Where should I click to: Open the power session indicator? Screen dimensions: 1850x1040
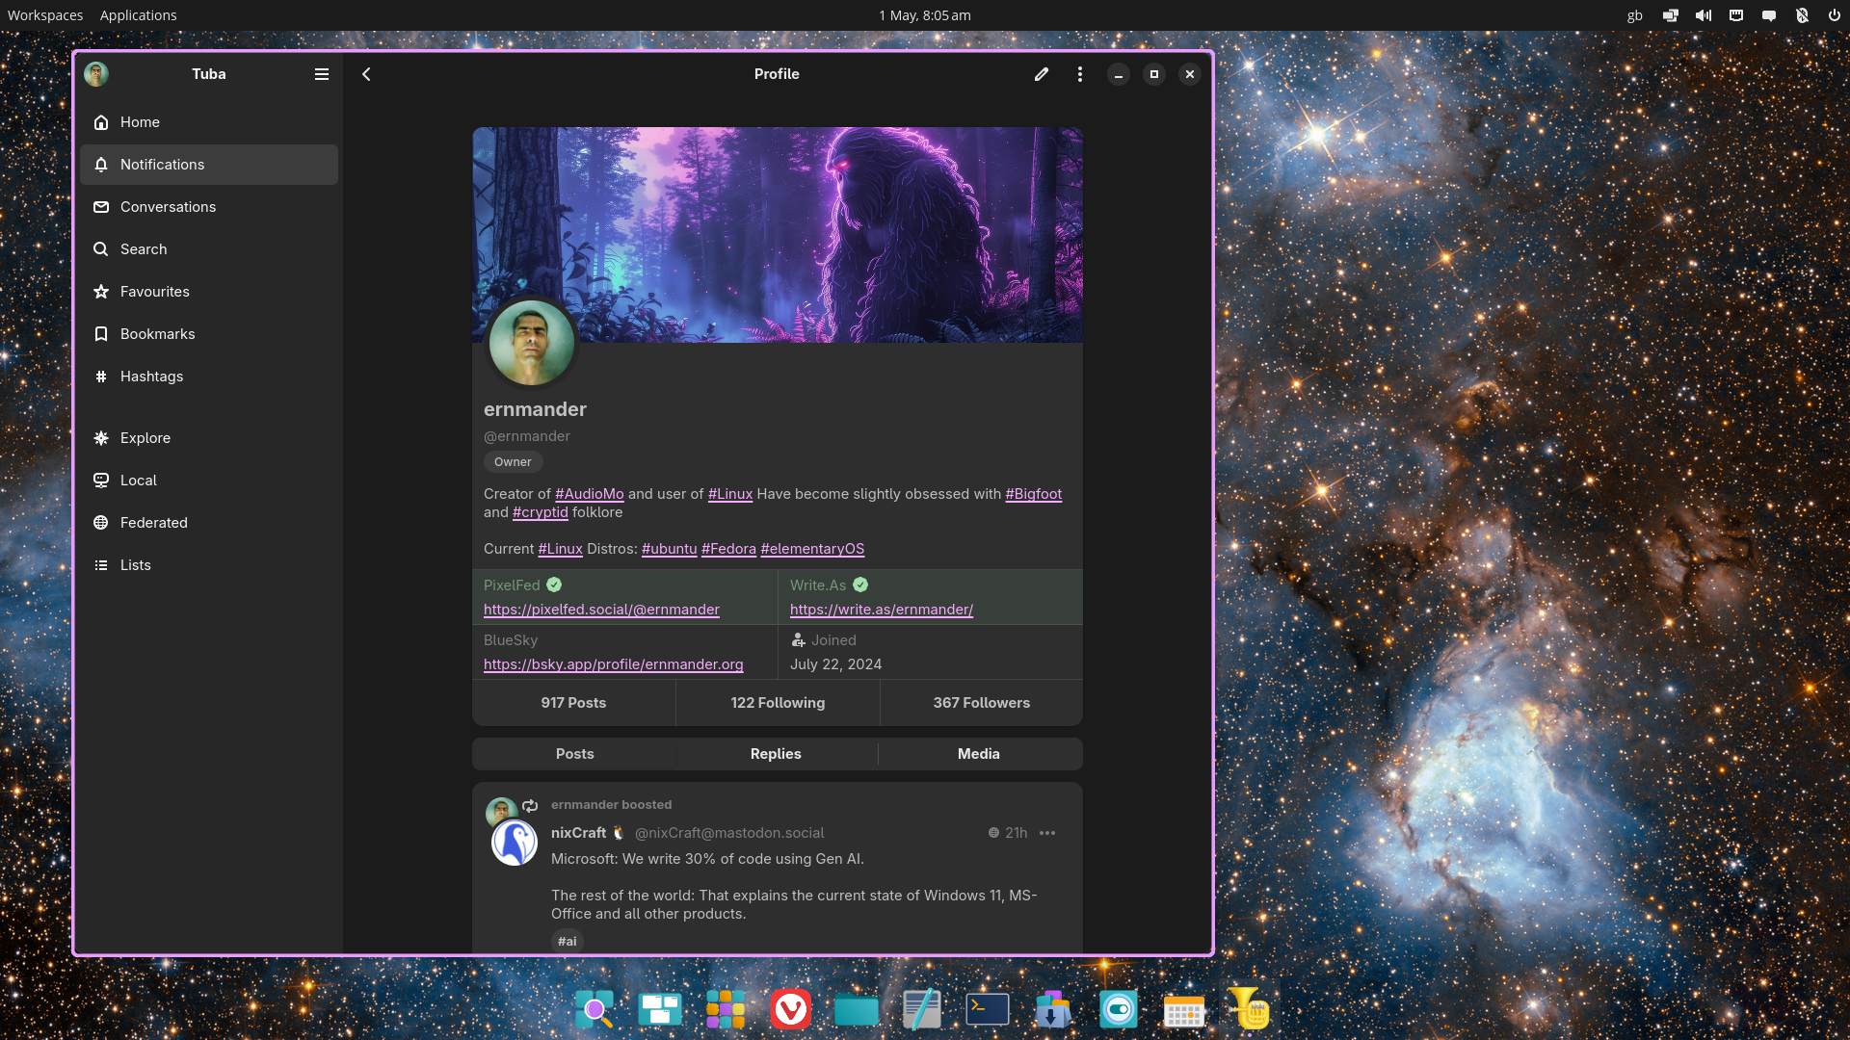(x=1835, y=15)
